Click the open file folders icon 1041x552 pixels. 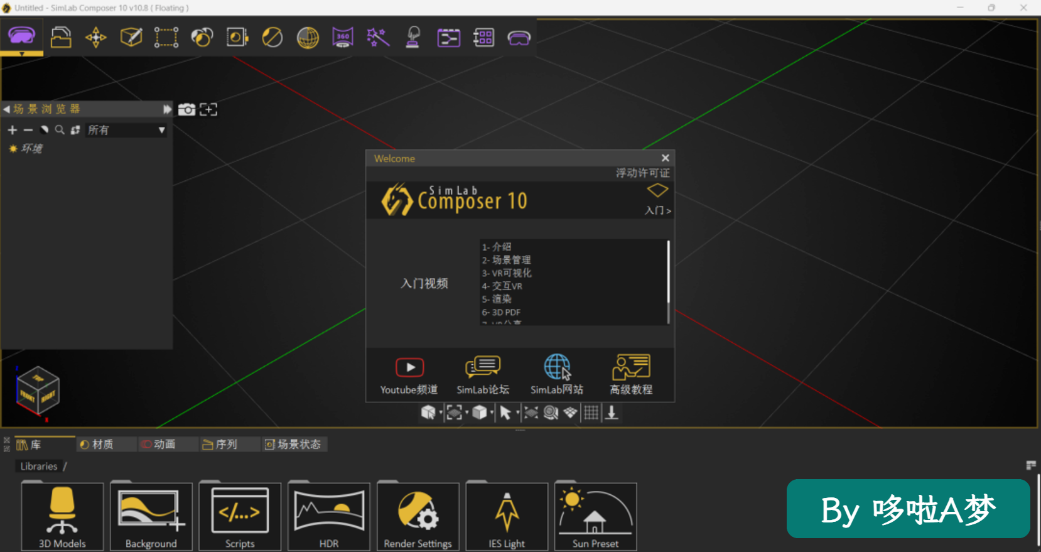point(61,37)
